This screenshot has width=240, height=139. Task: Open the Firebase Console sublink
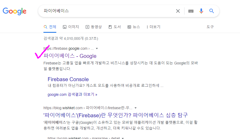click(68, 79)
